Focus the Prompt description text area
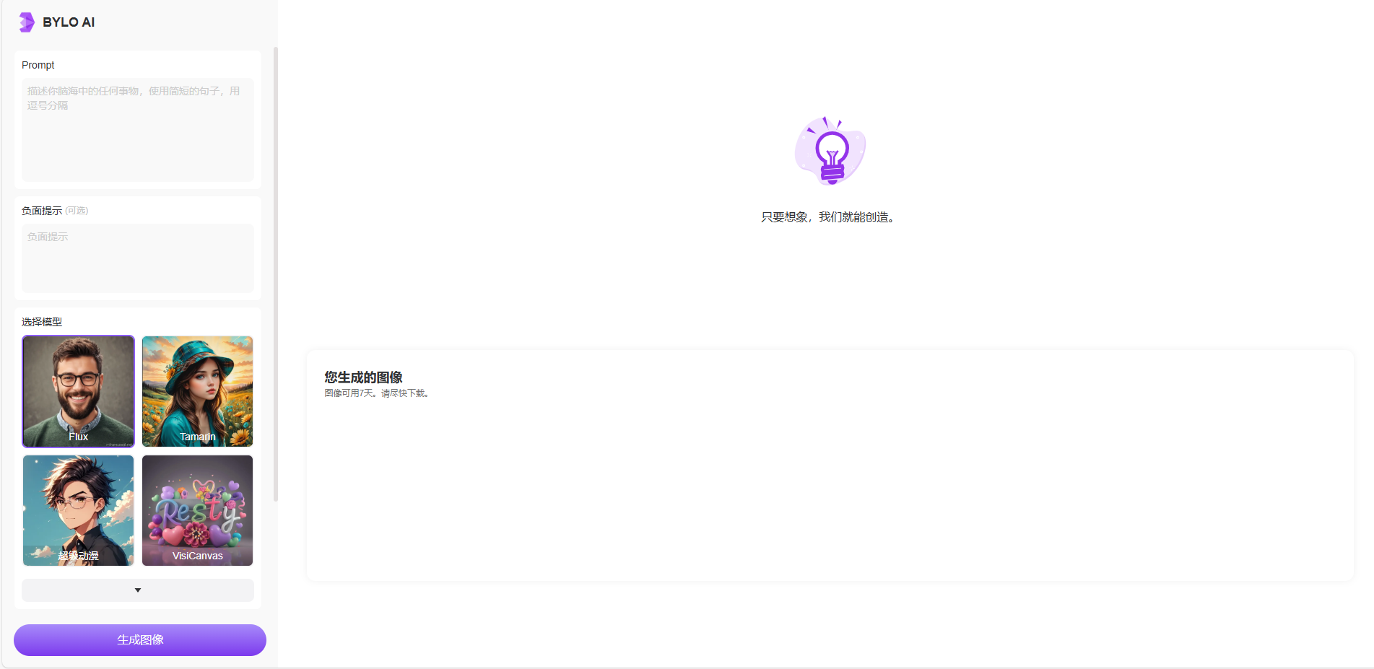Screen dimensions: 1374x669 pos(138,130)
